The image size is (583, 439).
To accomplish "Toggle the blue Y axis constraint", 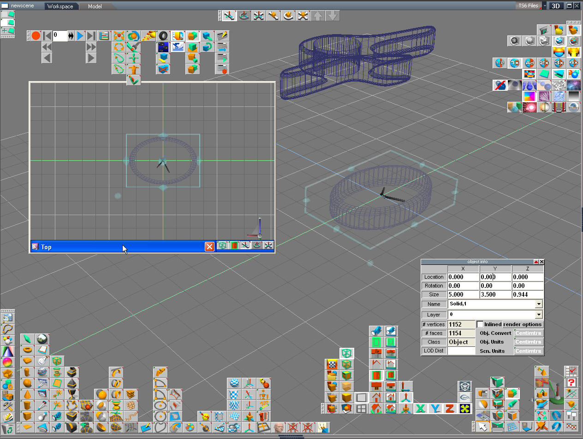I will [x=435, y=409].
